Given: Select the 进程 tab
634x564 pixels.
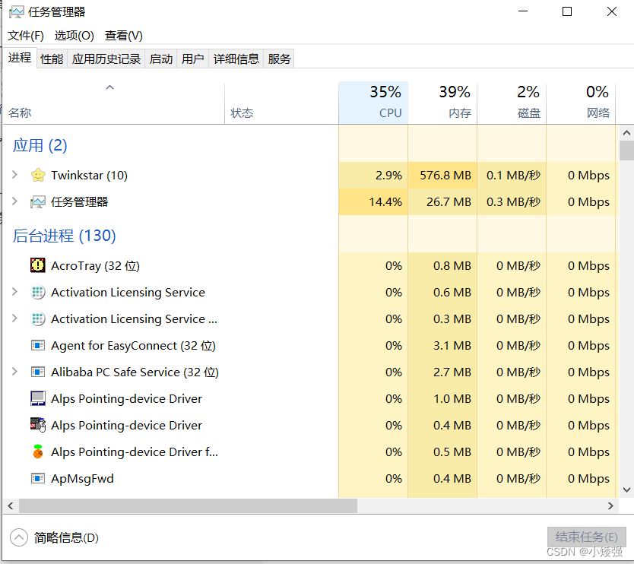Looking at the screenshot, I should point(20,58).
